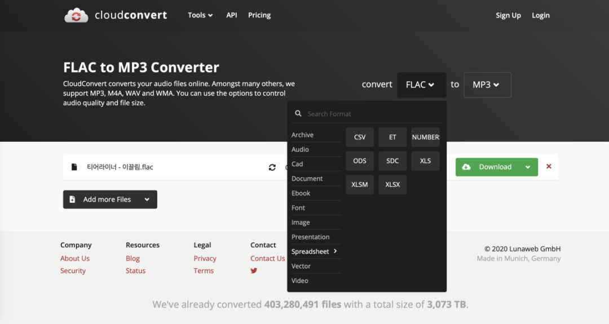Open the API page
Viewport: 609px width, 324px height.
pos(232,15)
